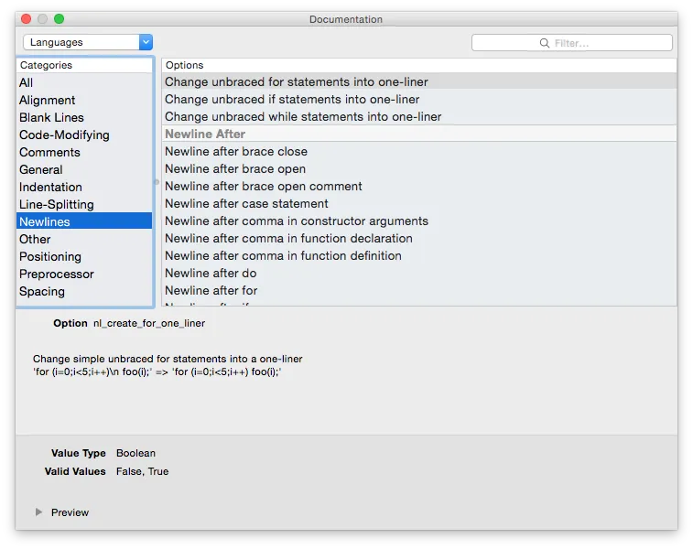Zoom the Documentation window with green button
Image resolution: width=693 pixels, height=549 pixels.
click(x=60, y=19)
